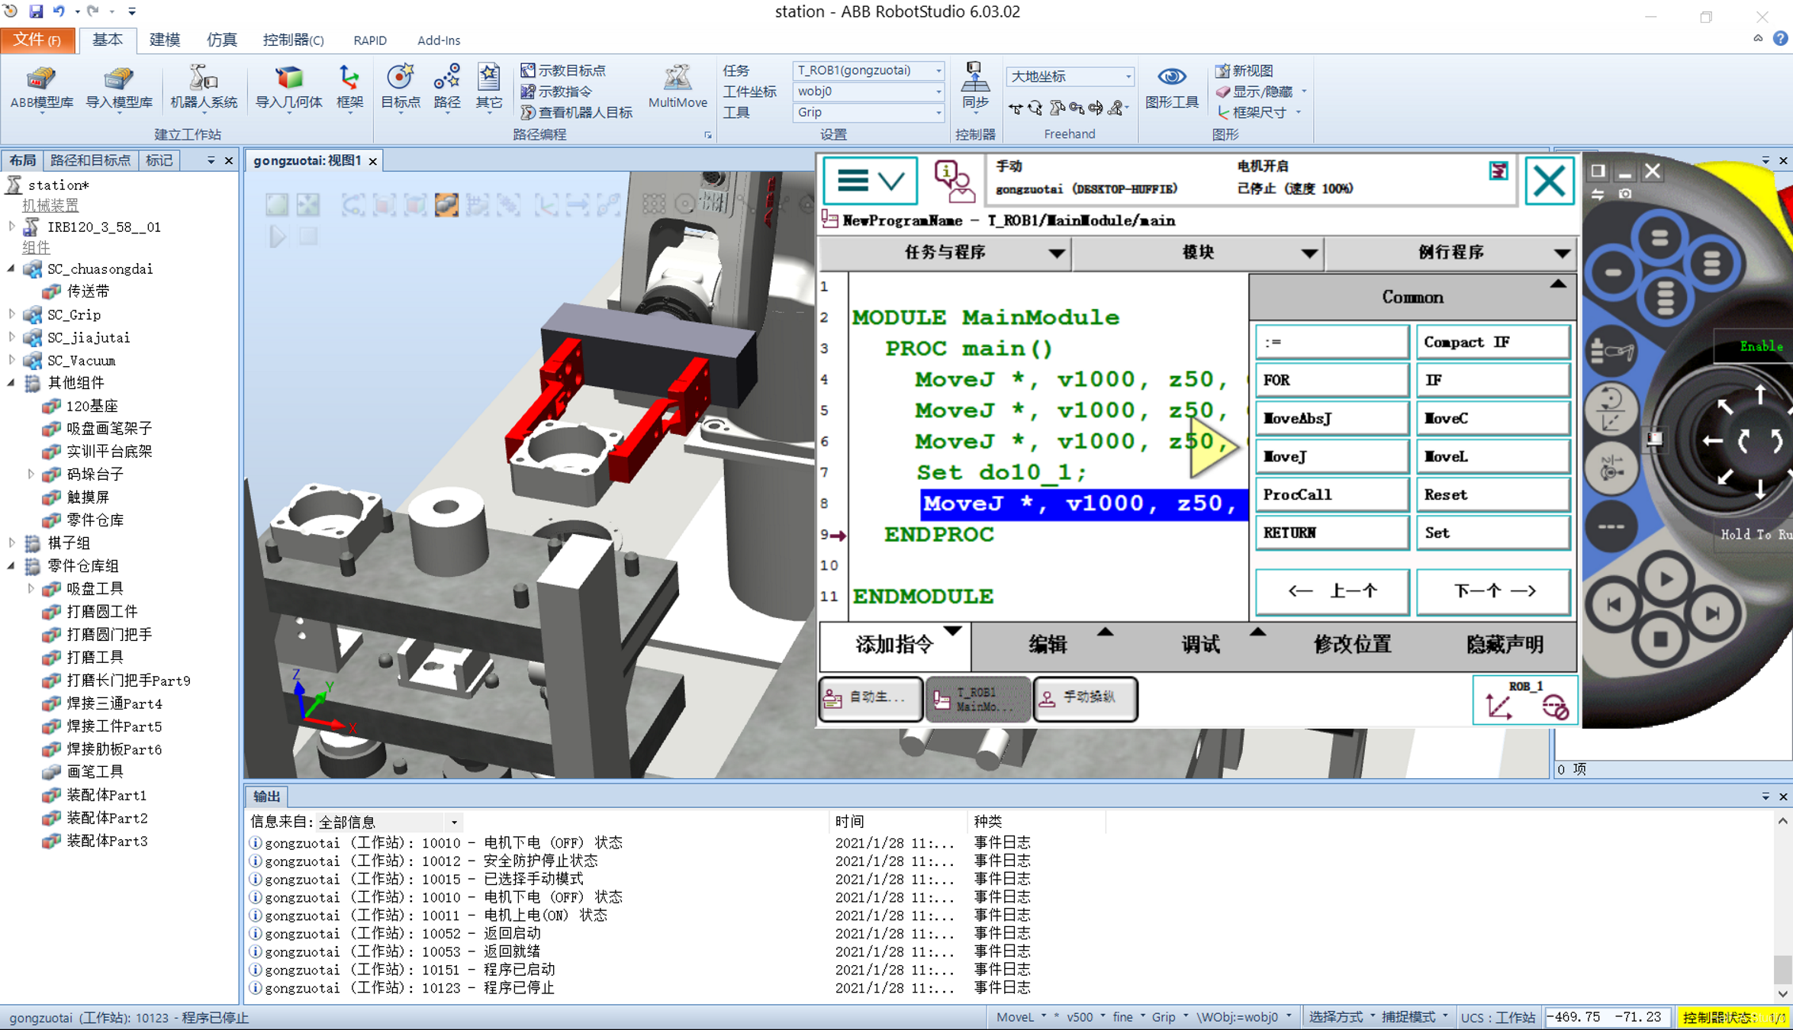Switch to the 仿真 ribbon tab
1793x1030 pixels.
coord(221,40)
